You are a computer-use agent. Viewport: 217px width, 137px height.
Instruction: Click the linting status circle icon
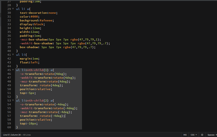coord(202,135)
